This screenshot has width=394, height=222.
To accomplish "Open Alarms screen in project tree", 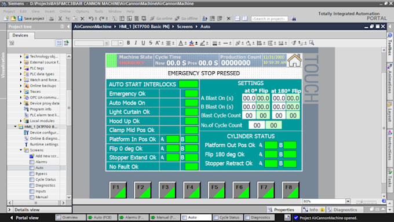I will (x=41, y=162).
